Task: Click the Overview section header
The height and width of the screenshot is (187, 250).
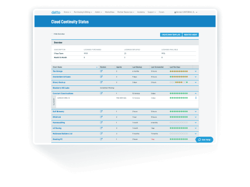Action: (x=125, y=42)
